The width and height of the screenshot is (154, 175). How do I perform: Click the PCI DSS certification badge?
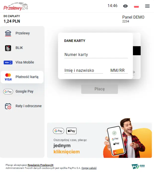click(x=138, y=166)
